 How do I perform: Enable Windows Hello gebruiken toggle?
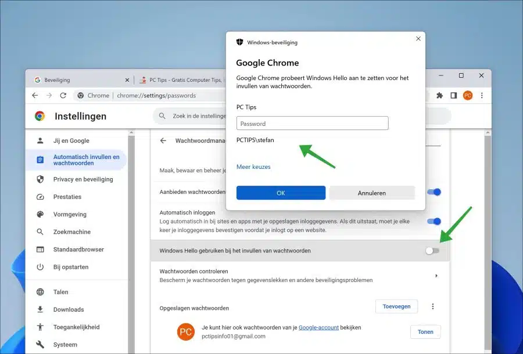(432, 251)
